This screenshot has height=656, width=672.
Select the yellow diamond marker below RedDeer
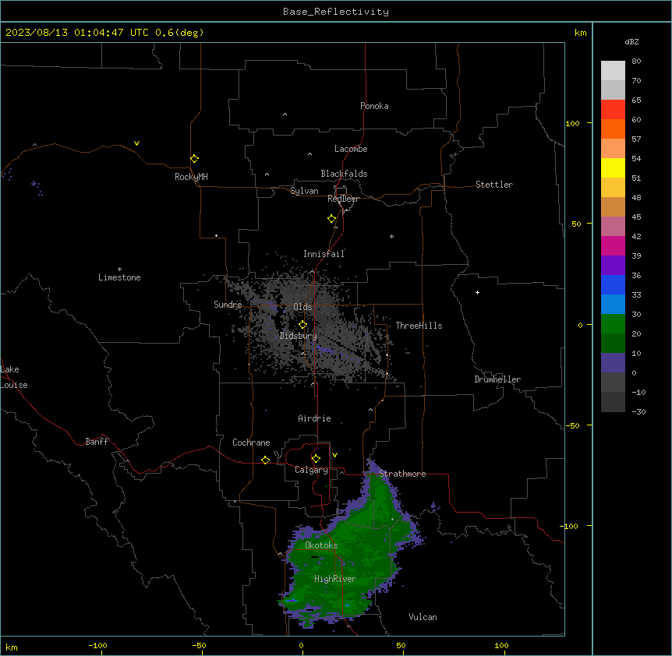click(x=331, y=219)
